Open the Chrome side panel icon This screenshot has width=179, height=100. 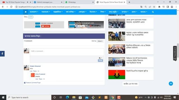pos(168,7)
